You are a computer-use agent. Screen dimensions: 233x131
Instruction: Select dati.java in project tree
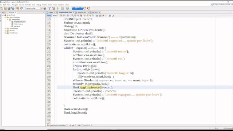tap(17, 26)
